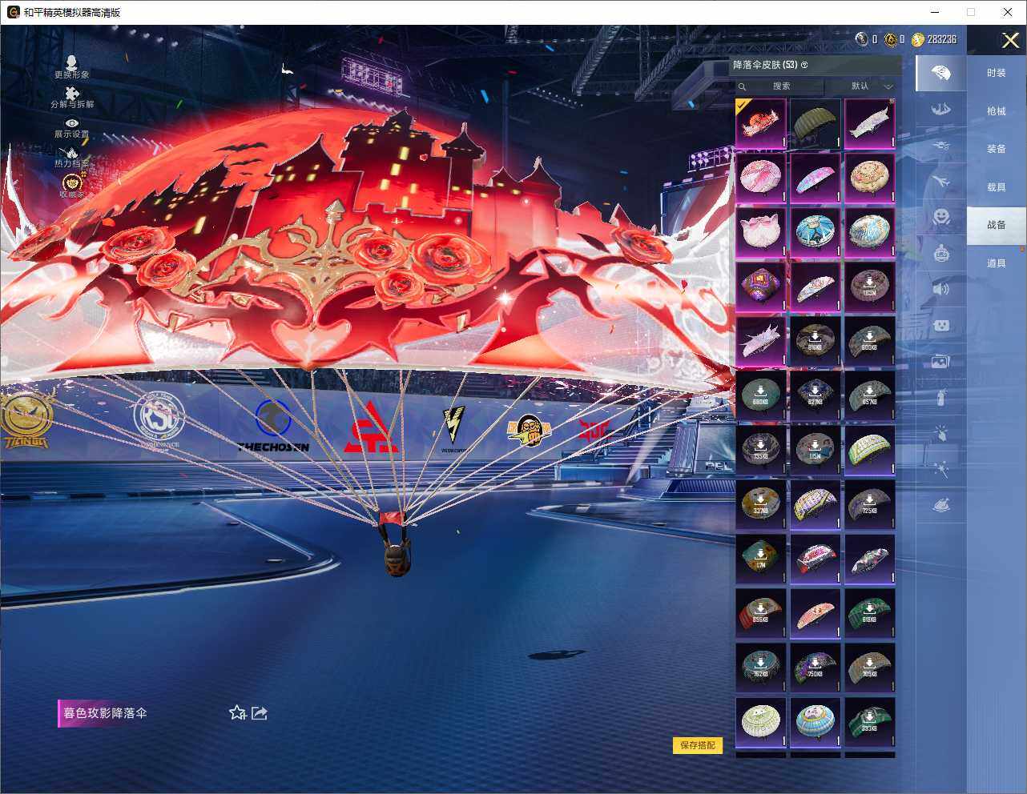Image resolution: width=1027 pixels, height=794 pixels.
Task: Select the pink and blue pastel parachute
Action: pyautogui.click(x=816, y=178)
